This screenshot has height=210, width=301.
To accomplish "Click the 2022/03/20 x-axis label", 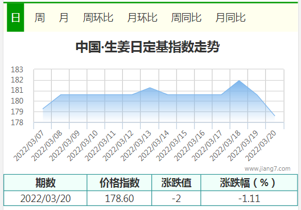I will coord(261,146).
